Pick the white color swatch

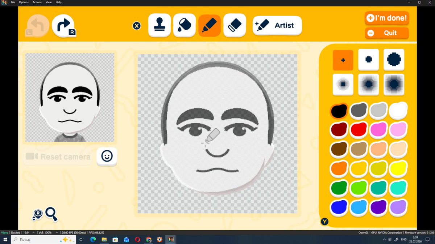(398, 110)
